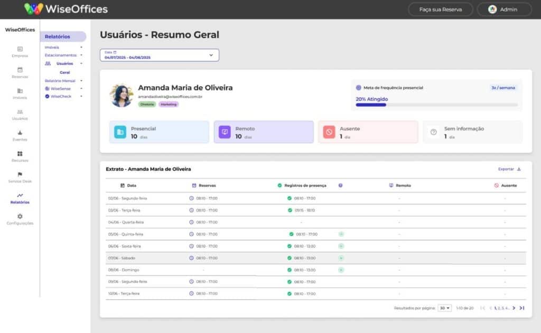Screen dimensions: 541x333
Task: Go to Imóveis sidebar icon
Action: [x=20, y=91]
